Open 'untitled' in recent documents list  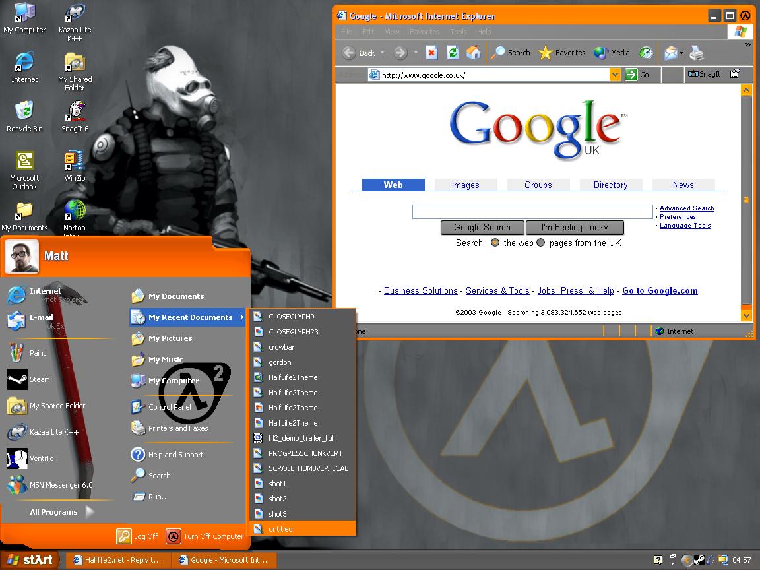(x=303, y=529)
